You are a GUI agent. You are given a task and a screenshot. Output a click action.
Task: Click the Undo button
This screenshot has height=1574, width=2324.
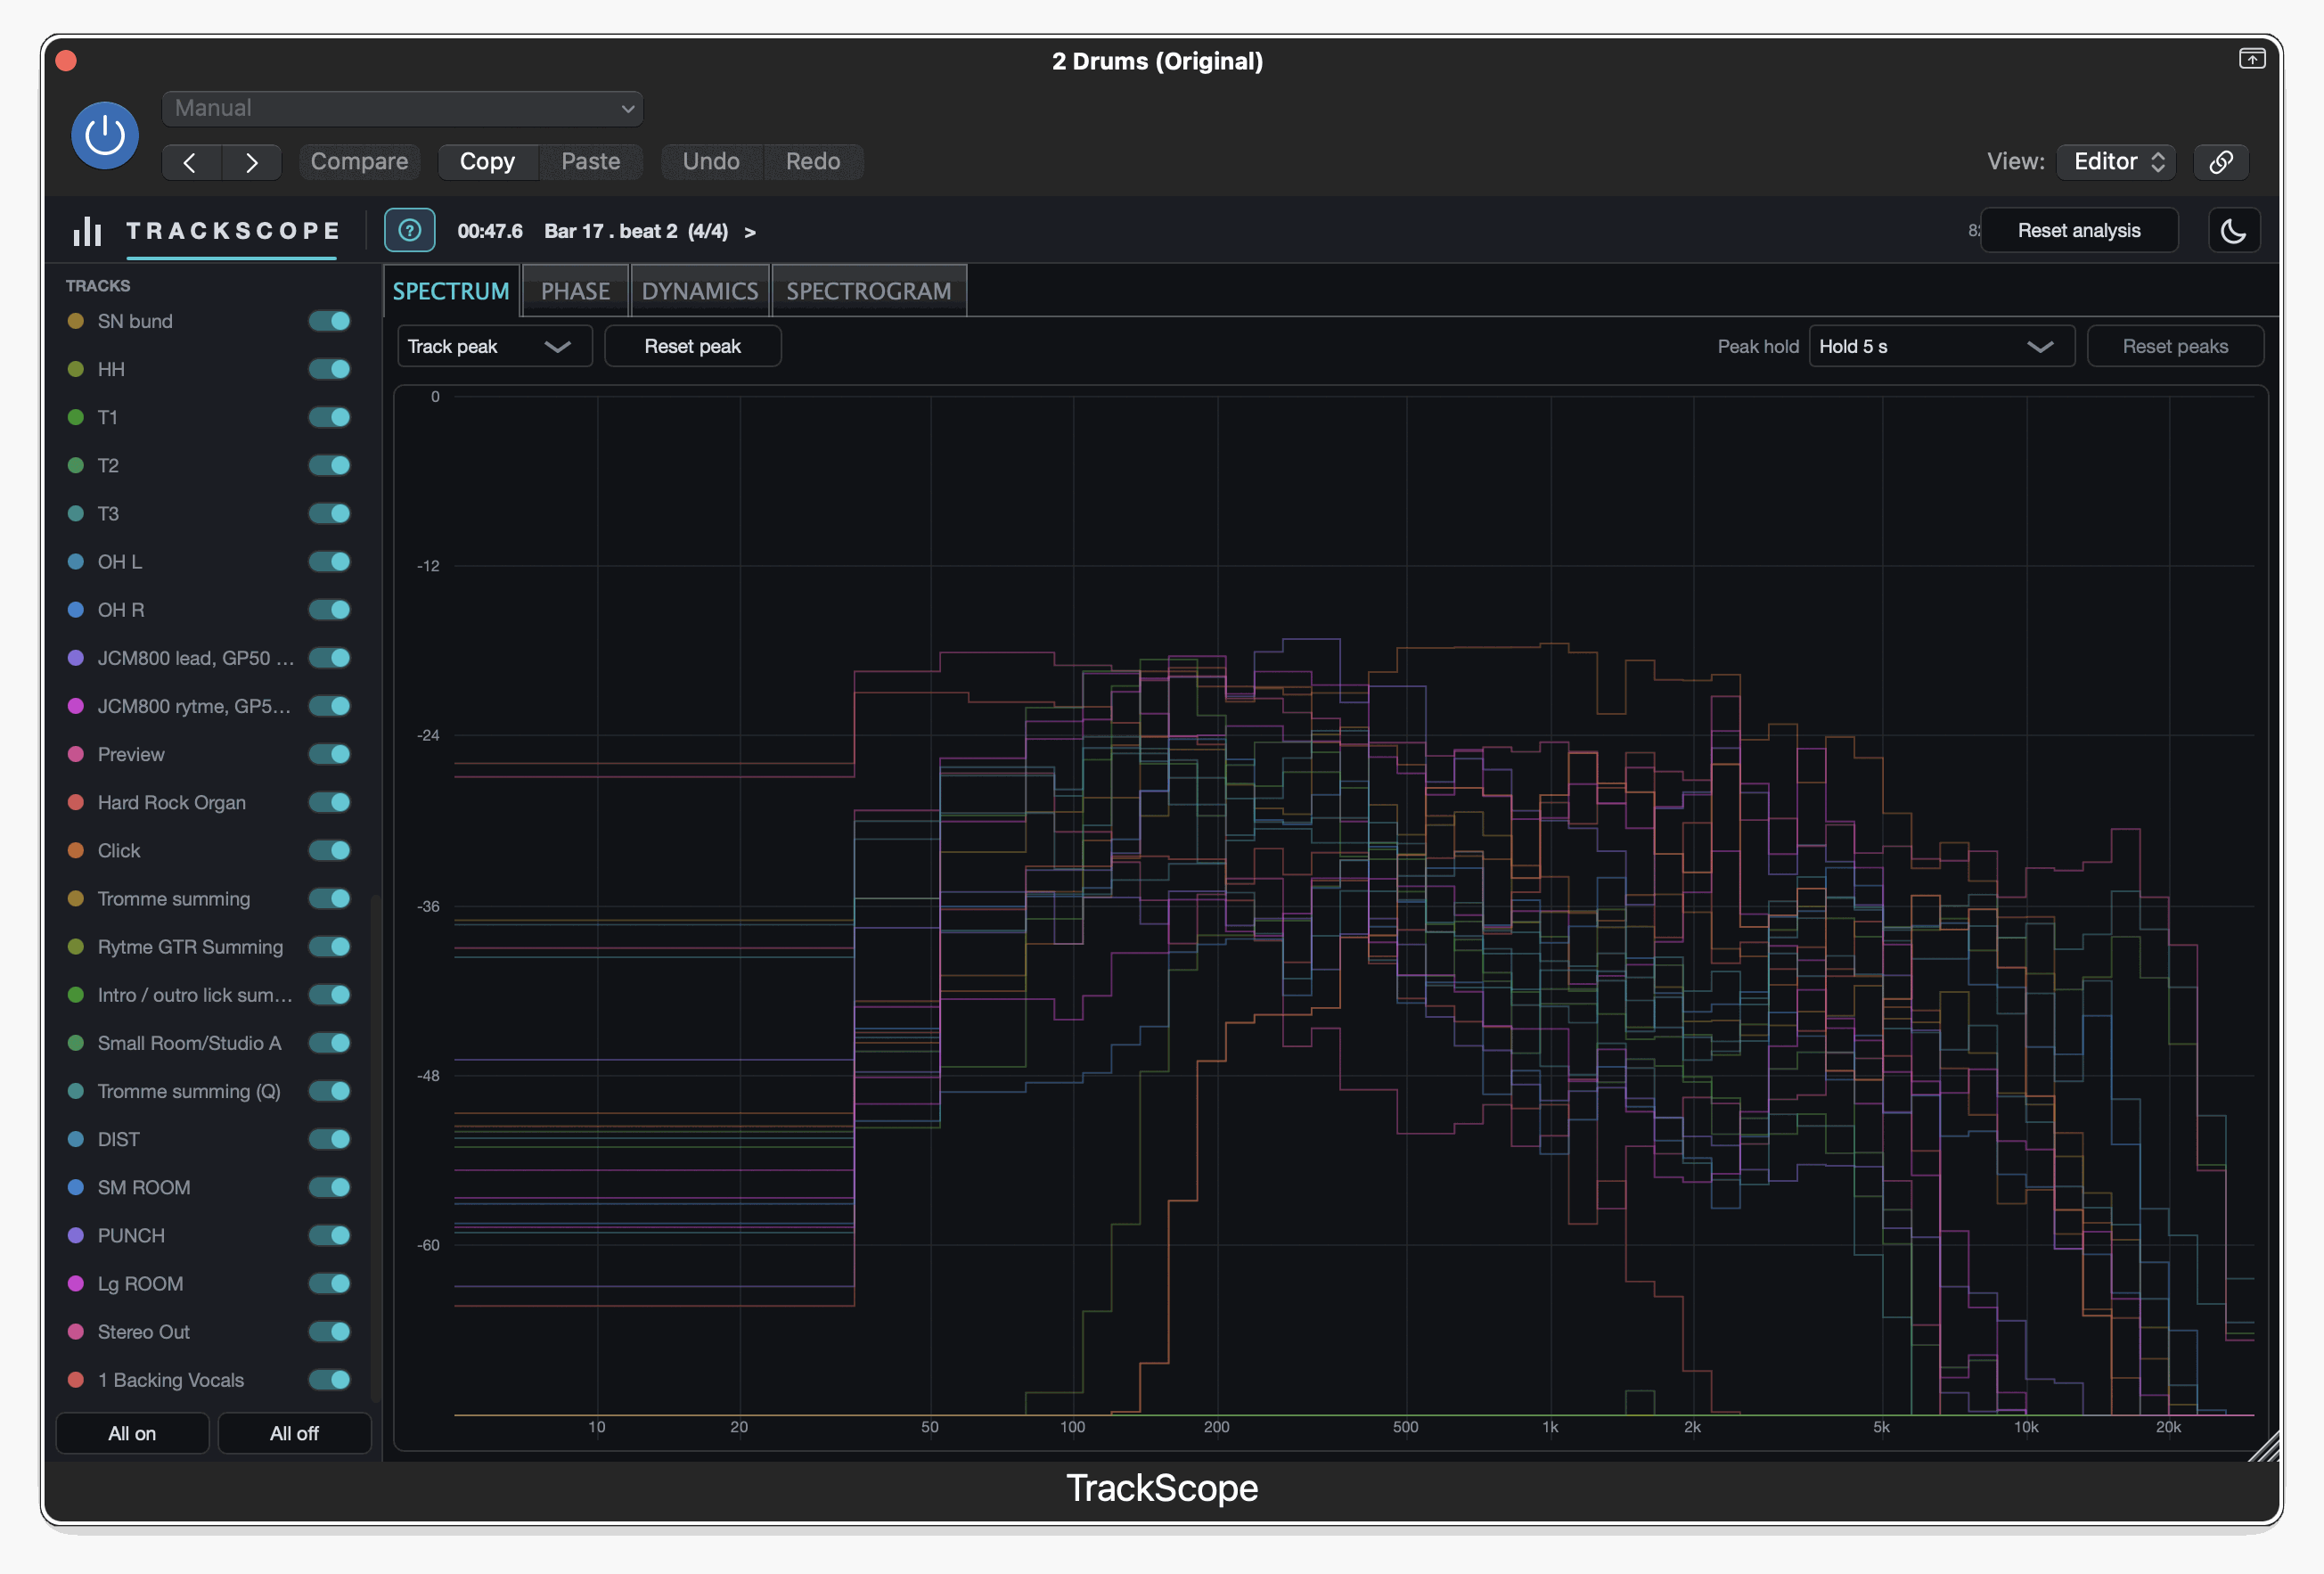[711, 162]
